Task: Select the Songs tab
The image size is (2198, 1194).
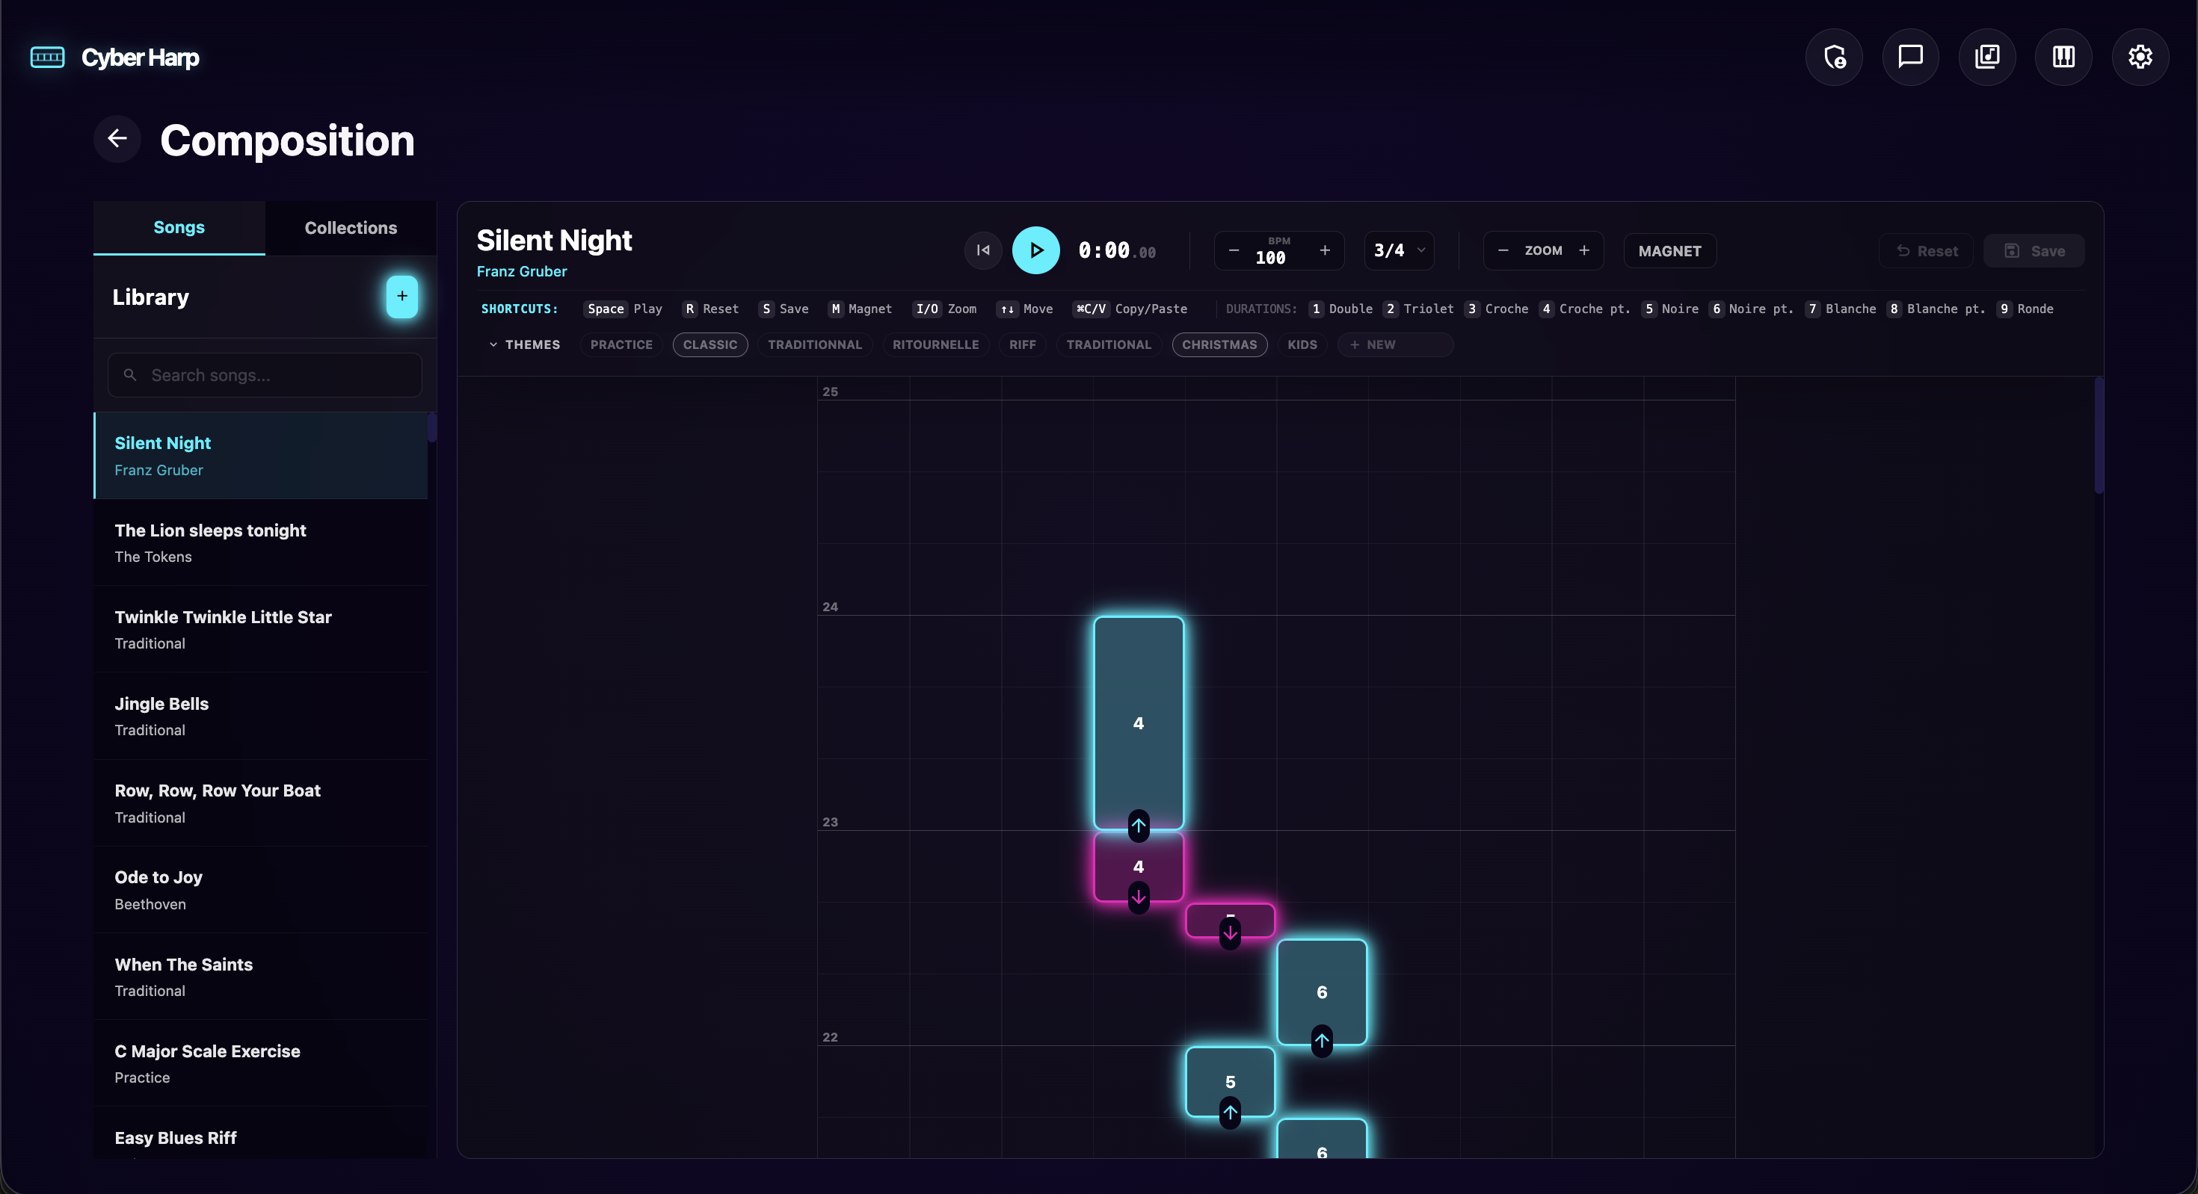Action: point(179,228)
